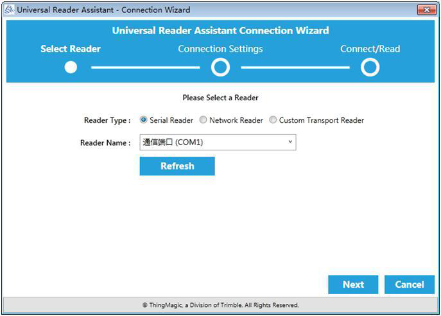This screenshot has height=316, width=441.
Task: Enable the Custom Transport Reader option
Action: (x=273, y=120)
